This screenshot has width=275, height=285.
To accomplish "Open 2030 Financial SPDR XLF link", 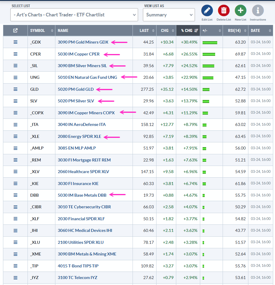I will (x=81, y=219).
